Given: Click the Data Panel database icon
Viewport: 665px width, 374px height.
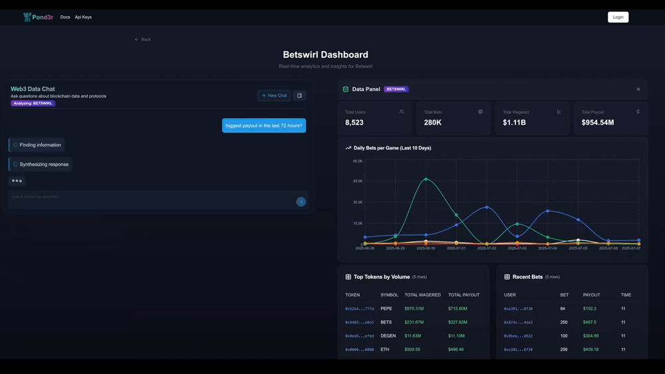Looking at the screenshot, I should pyautogui.click(x=346, y=90).
